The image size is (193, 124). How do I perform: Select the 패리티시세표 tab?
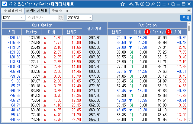pyautogui.click(x=37, y=11)
